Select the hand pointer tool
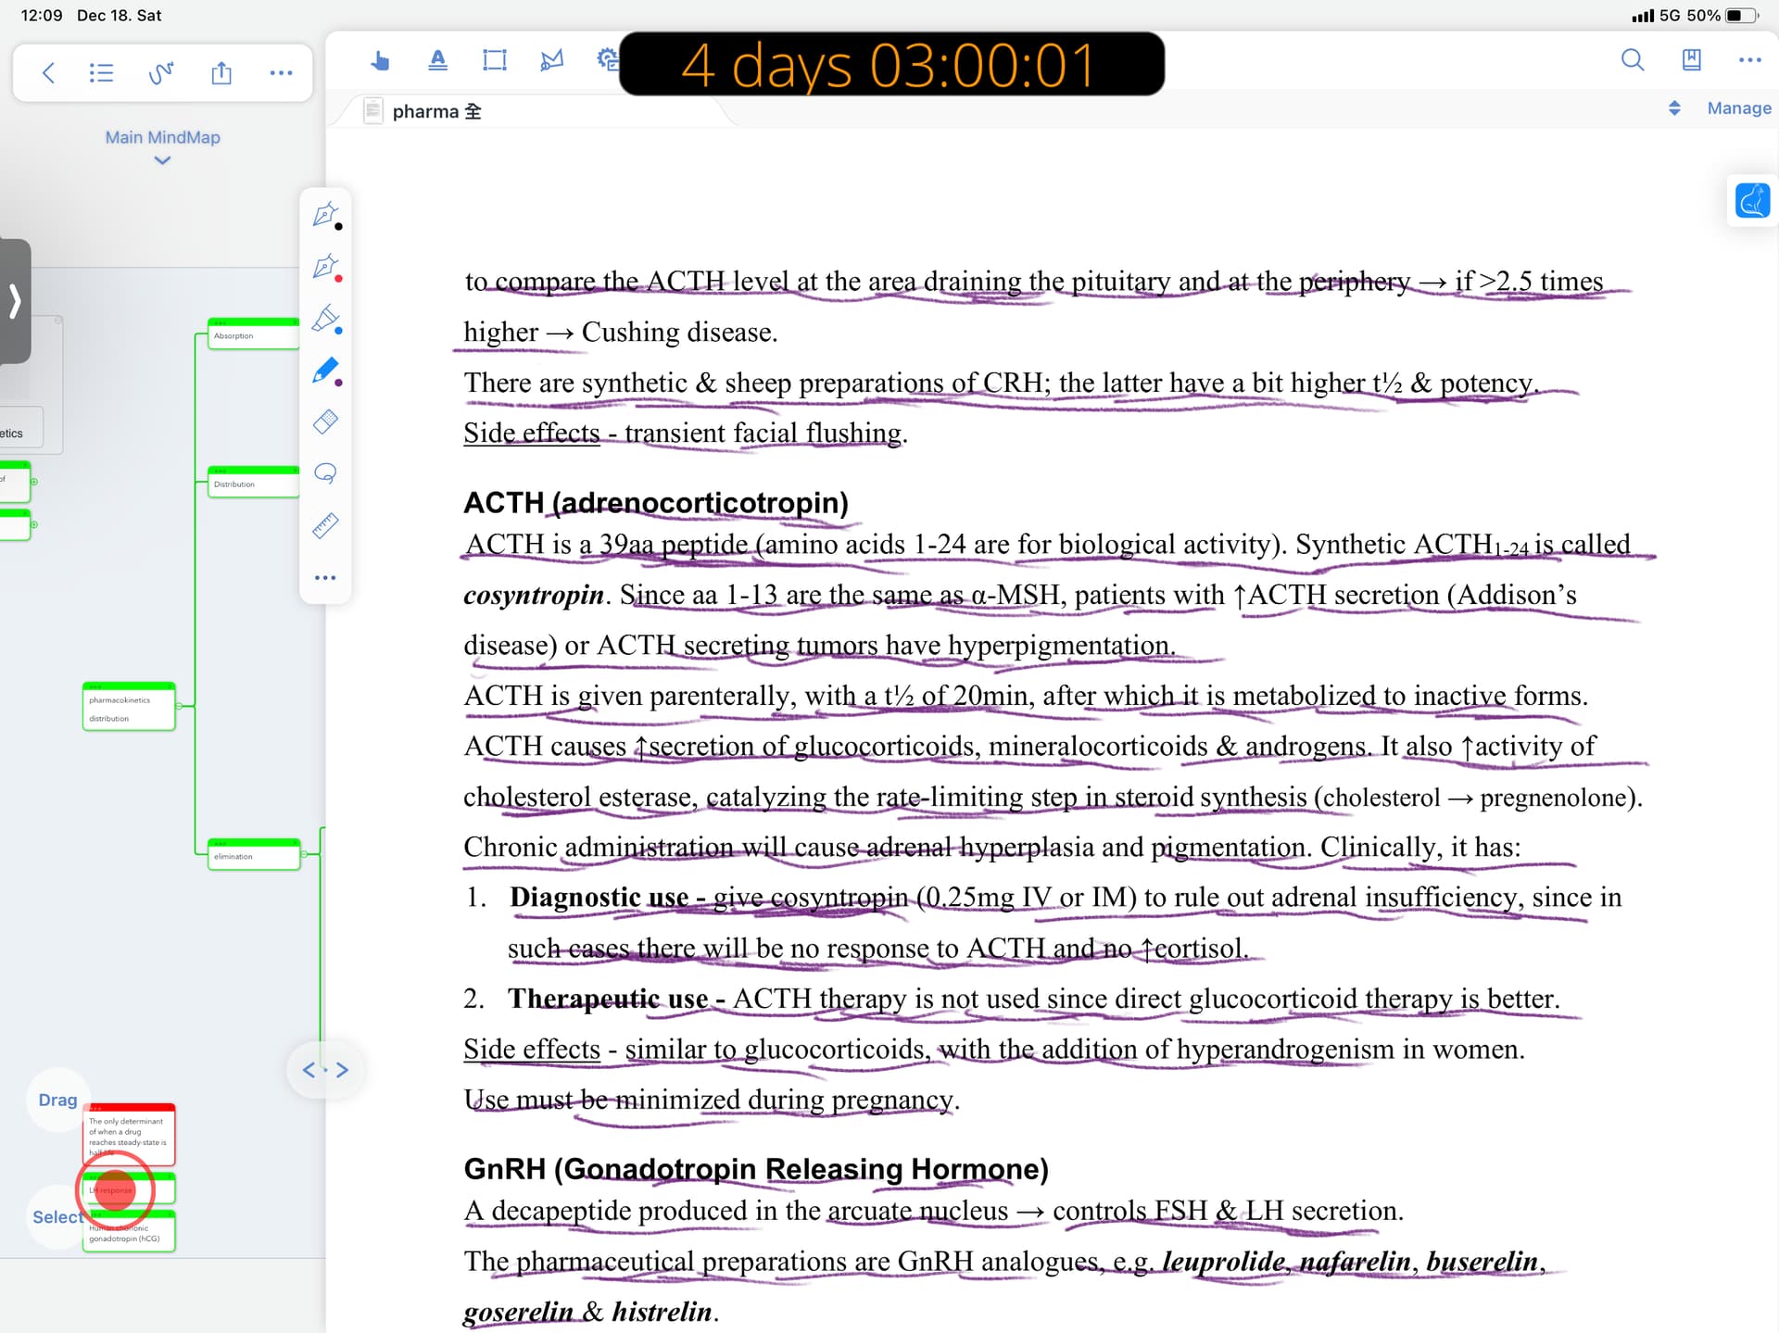Screen dimensions: 1779x1333 point(380,61)
